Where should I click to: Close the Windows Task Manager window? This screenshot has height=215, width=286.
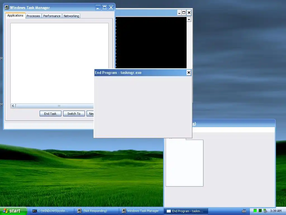coord(111,8)
